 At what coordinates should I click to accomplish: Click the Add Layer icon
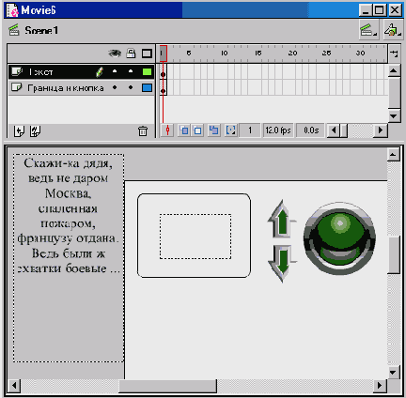pos(19,130)
